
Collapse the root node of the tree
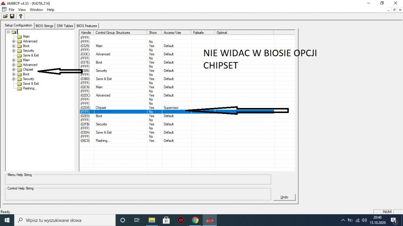click(x=8, y=32)
